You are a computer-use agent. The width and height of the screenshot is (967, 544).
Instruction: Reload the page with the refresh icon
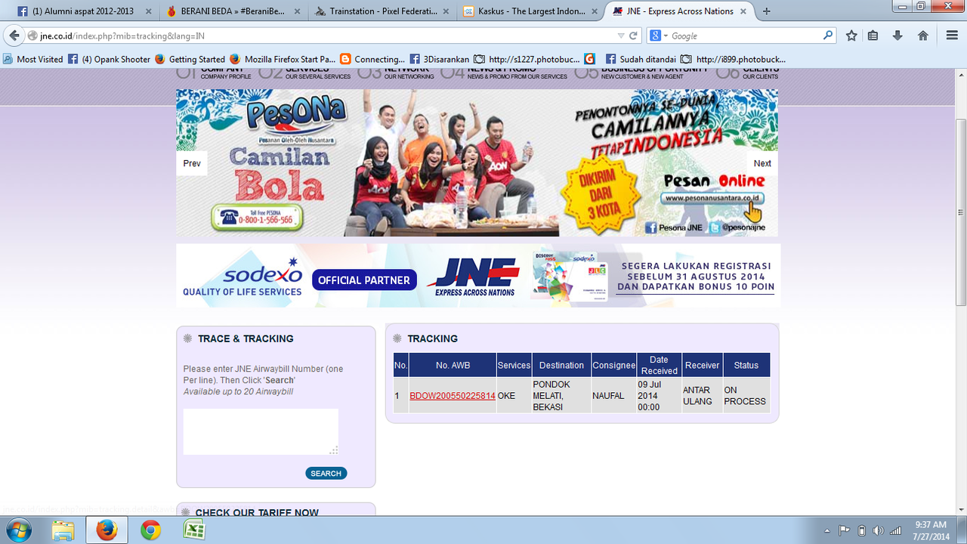click(x=634, y=36)
